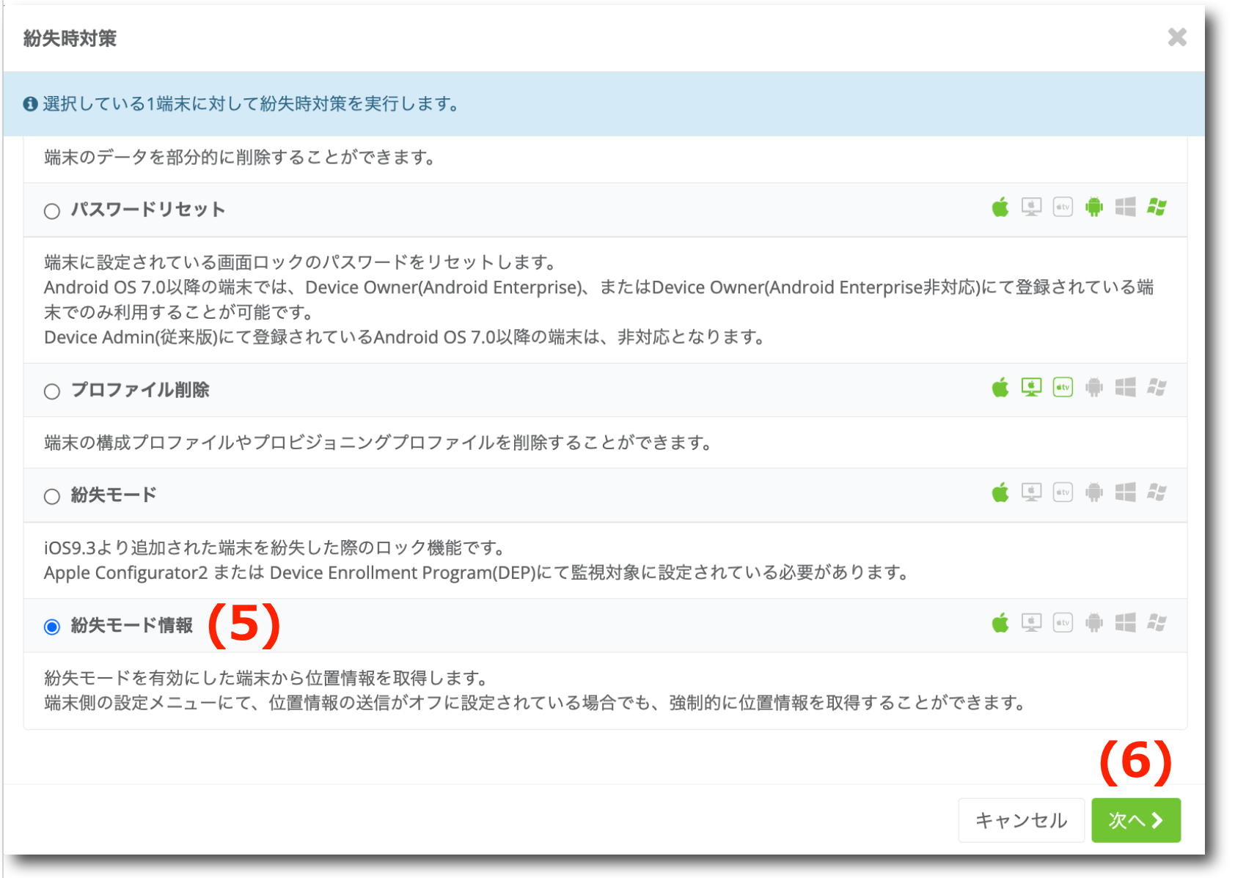Click the gray Windows icon in パスワードリセット row
The width and height of the screenshot is (1235, 878).
(1125, 207)
